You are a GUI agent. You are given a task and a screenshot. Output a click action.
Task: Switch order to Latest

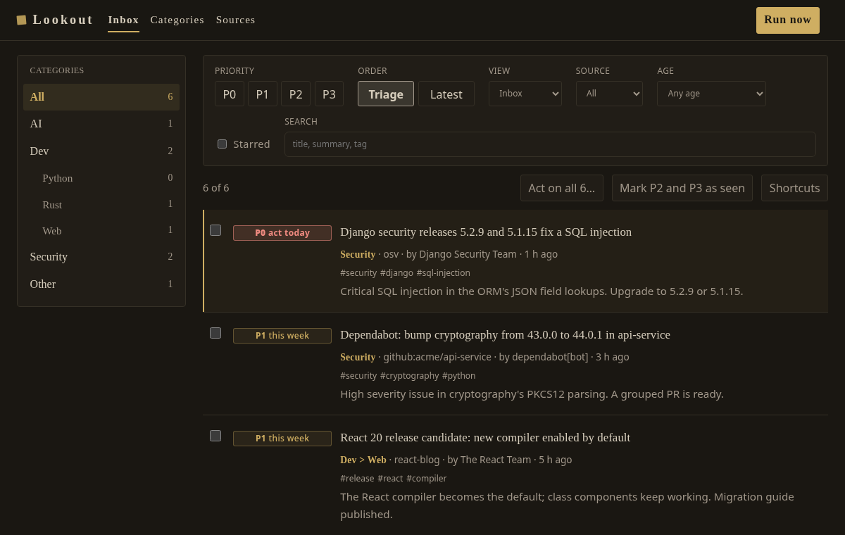[x=446, y=94]
